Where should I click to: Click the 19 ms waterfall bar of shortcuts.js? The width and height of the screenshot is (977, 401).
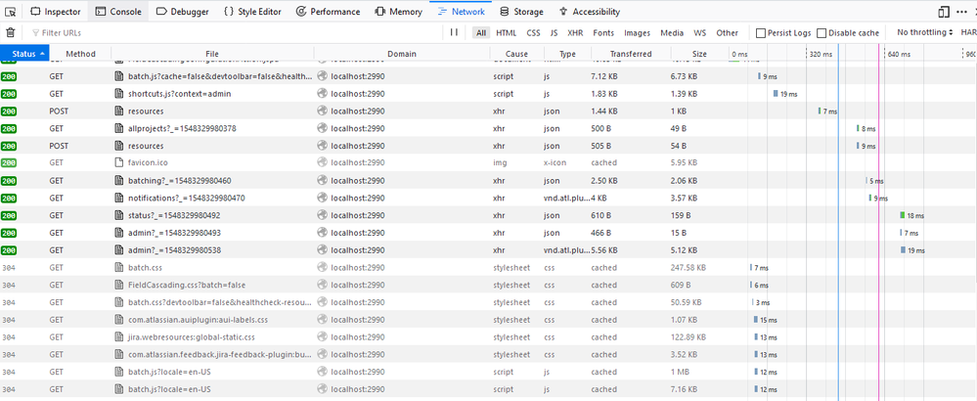click(x=776, y=93)
